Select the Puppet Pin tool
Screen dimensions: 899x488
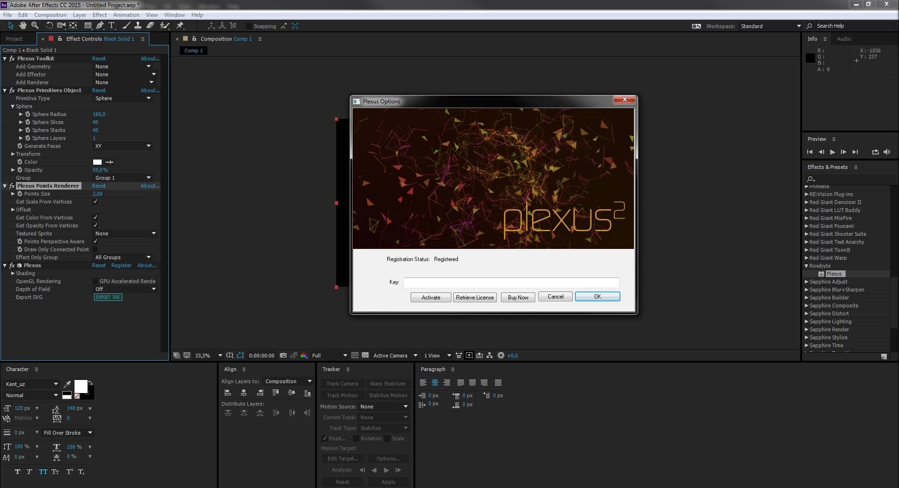(x=180, y=25)
